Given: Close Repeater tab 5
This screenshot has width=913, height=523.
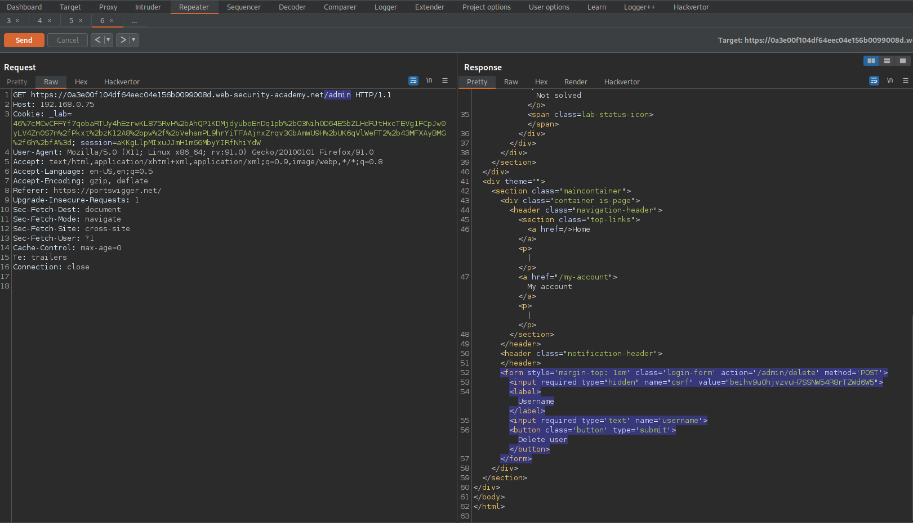Looking at the screenshot, I should click(x=81, y=21).
